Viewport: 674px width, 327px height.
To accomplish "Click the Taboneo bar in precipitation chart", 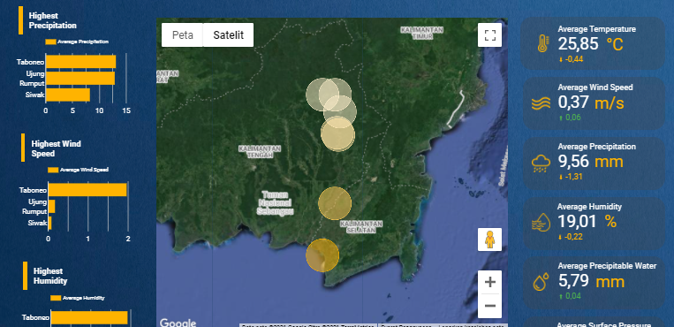I will [x=80, y=62].
